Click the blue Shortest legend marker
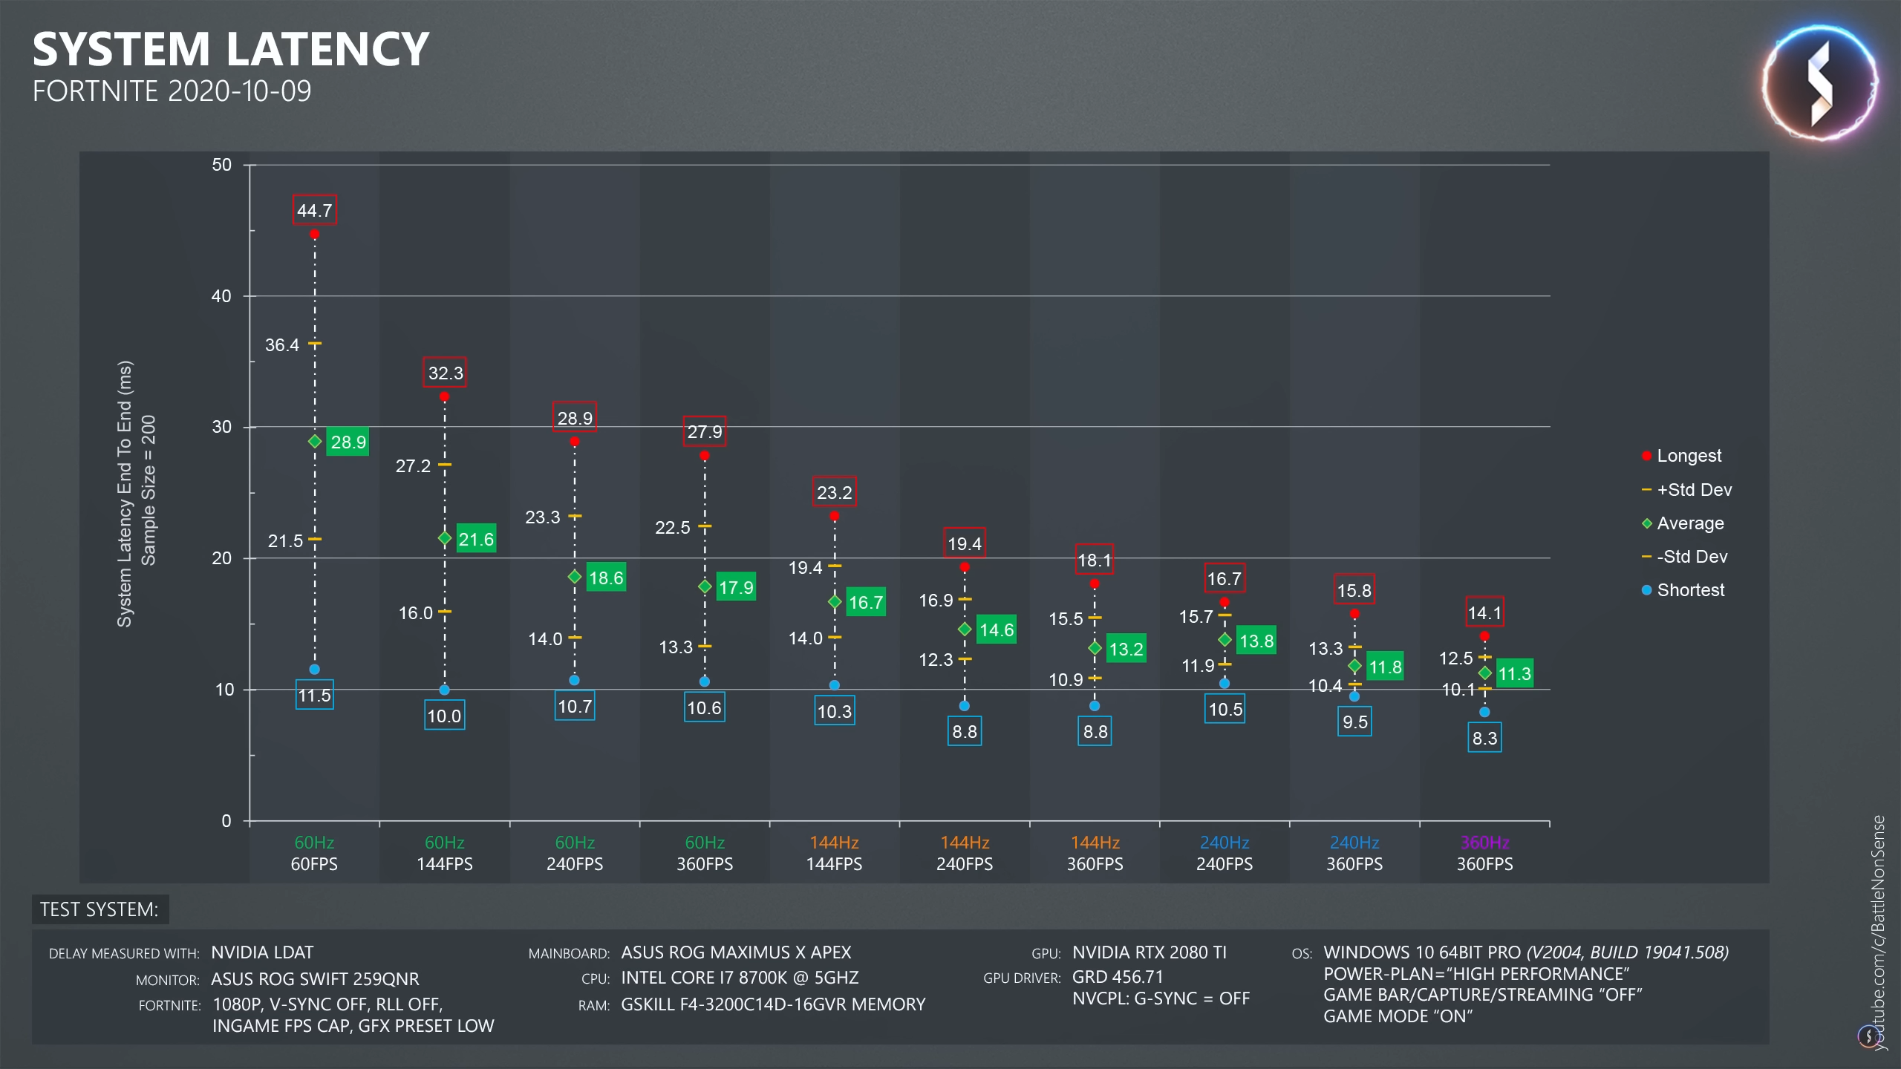Screen dimensions: 1901x1069 tap(1646, 590)
